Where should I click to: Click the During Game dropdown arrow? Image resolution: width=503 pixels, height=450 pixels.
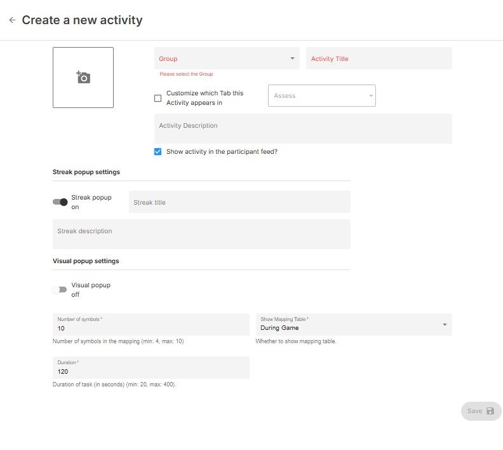tap(445, 325)
